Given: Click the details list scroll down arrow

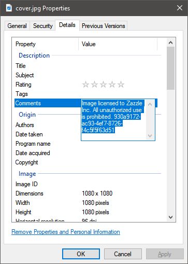Looking at the screenshot, I should [x=170, y=217].
